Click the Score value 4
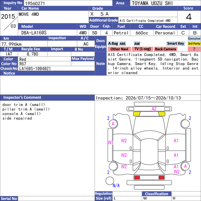 (189, 17)
